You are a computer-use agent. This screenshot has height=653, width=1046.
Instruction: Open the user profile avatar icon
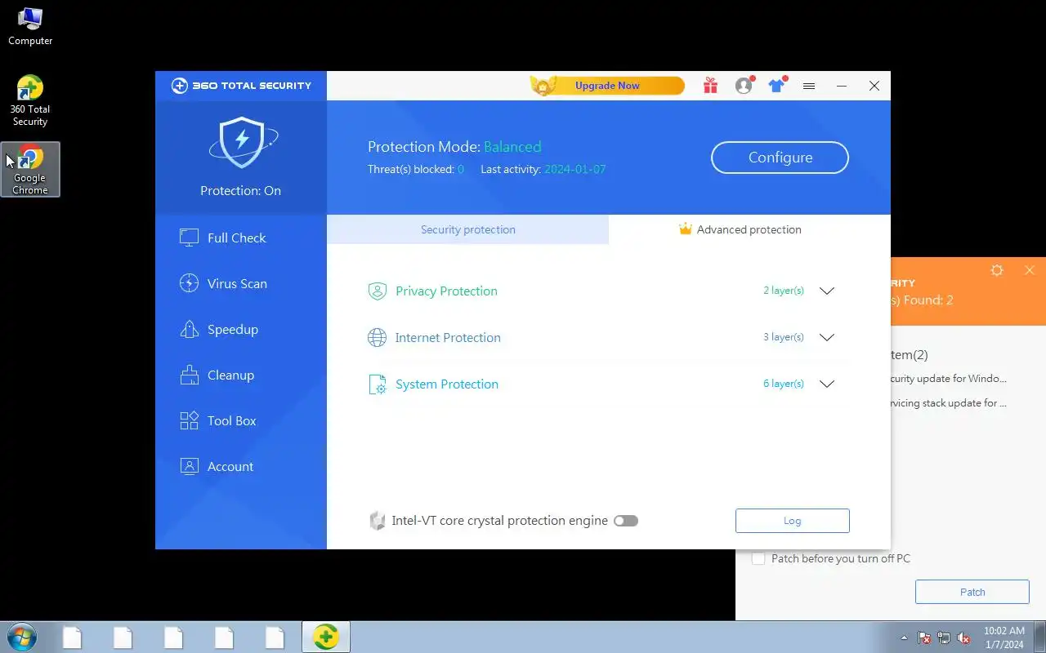(x=744, y=86)
